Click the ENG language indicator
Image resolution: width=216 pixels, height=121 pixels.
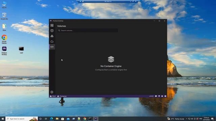201,119
